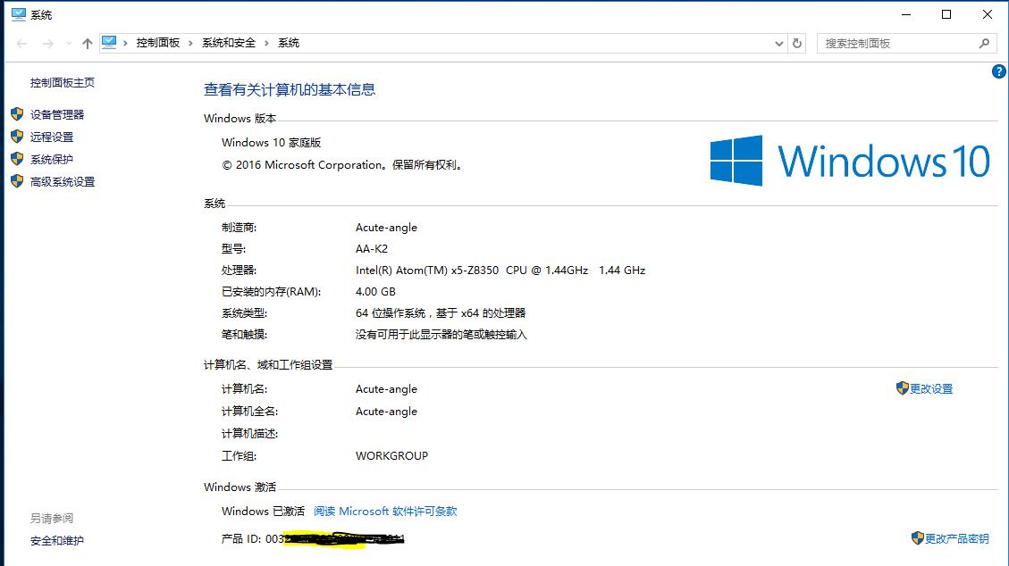
Task: Click 没有可用于此显示器的笔或触控输入 text
Action: point(441,335)
